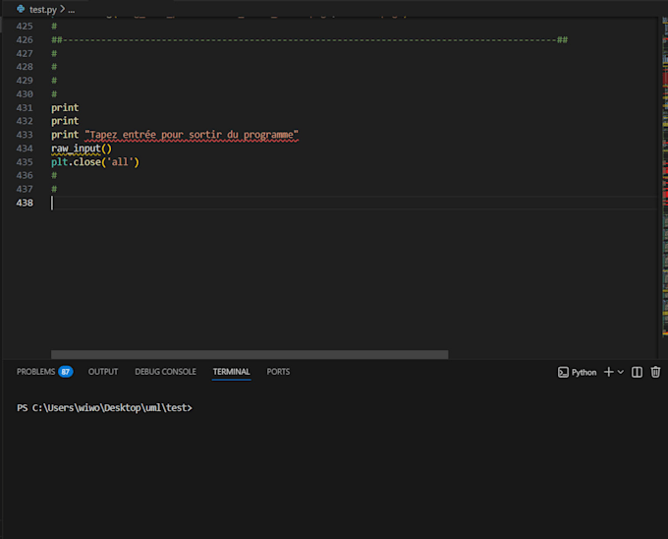Screen dimensions: 668x539
Task: Switch to the OUTPUT tab
Action: point(103,372)
